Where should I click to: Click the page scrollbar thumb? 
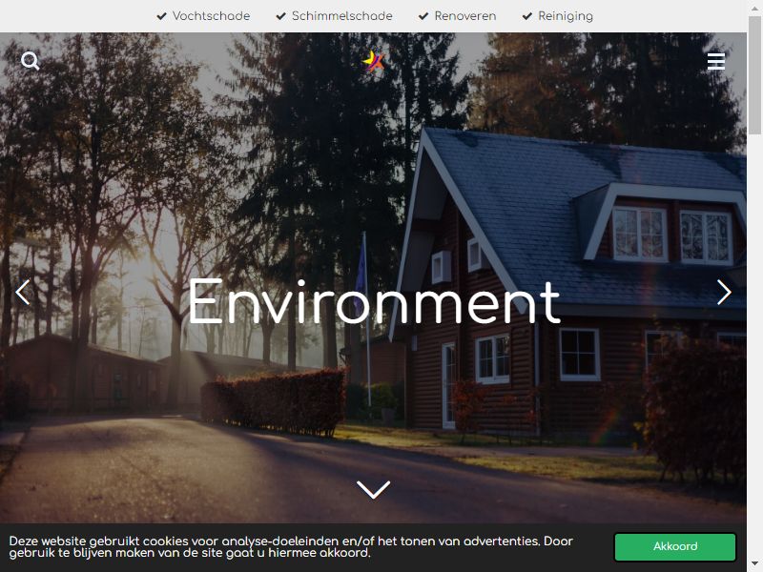[x=754, y=75]
